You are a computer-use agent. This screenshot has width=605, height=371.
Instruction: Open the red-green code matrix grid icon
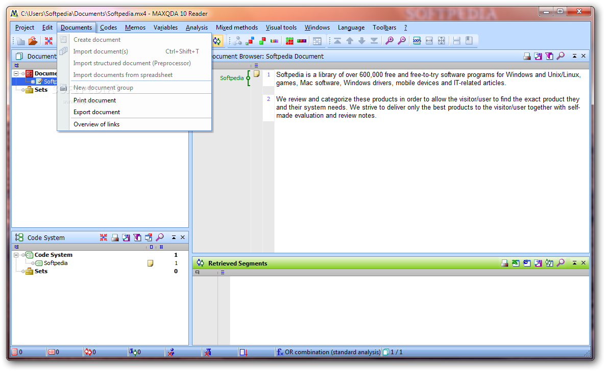(289, 41)
